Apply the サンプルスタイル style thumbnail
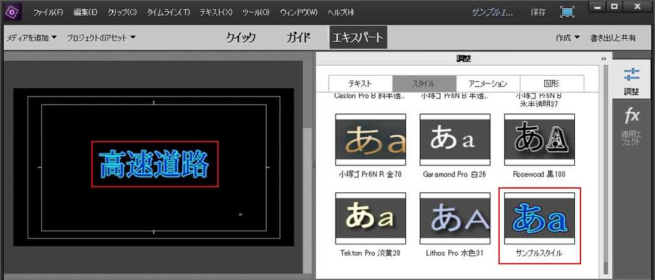The image size is (655, 280). tap(539, 219)
